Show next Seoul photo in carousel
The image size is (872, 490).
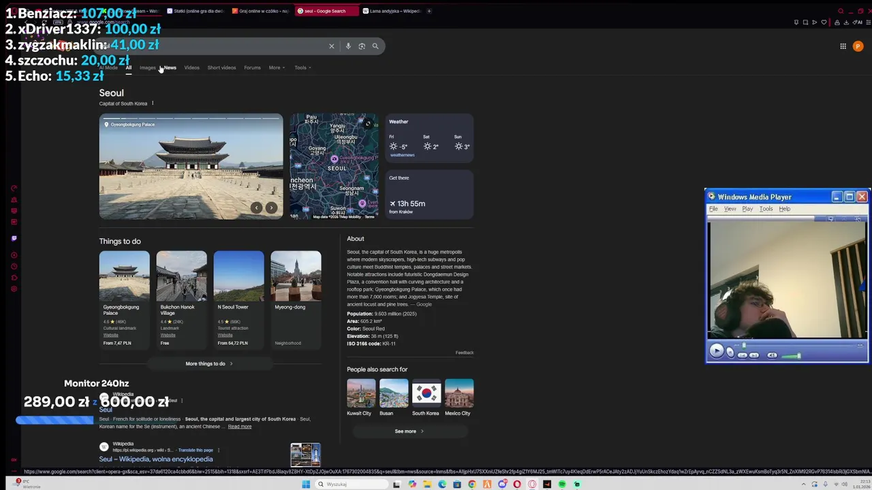point(271,208)
